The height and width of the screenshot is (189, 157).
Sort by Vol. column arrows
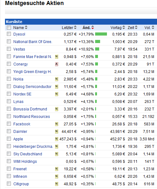(x=153, y=27)
